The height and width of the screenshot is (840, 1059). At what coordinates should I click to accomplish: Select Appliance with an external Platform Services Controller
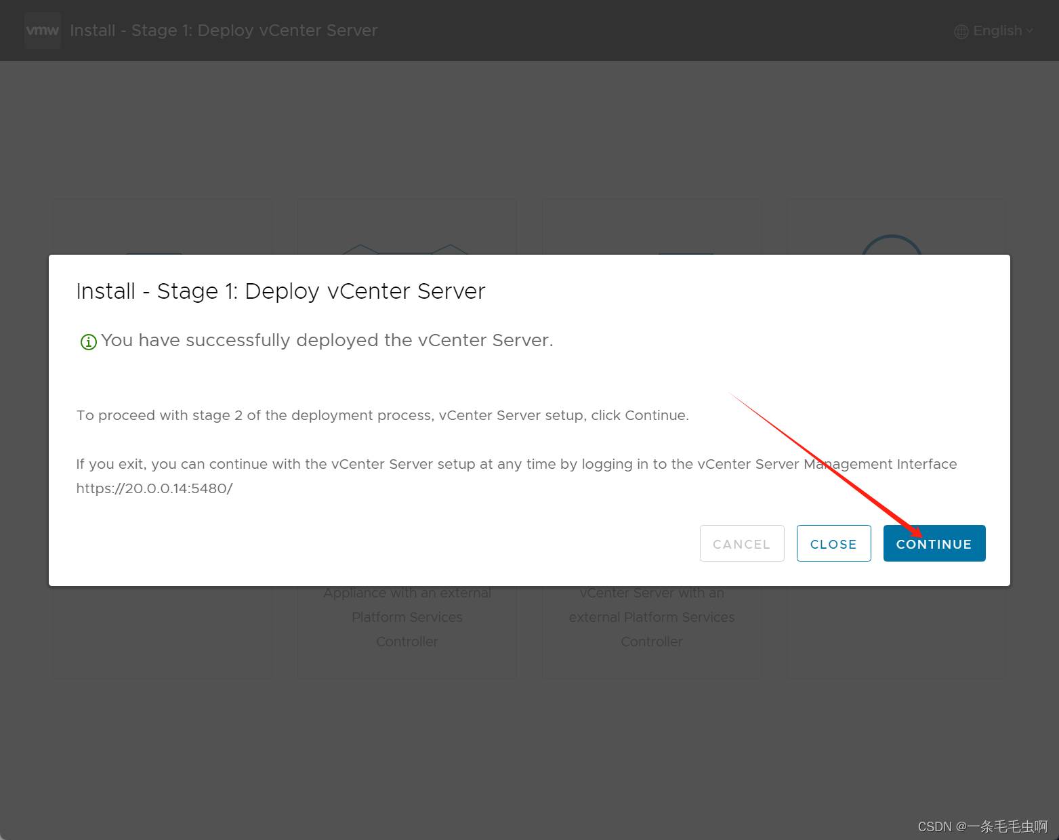click(x=407, y=617)
